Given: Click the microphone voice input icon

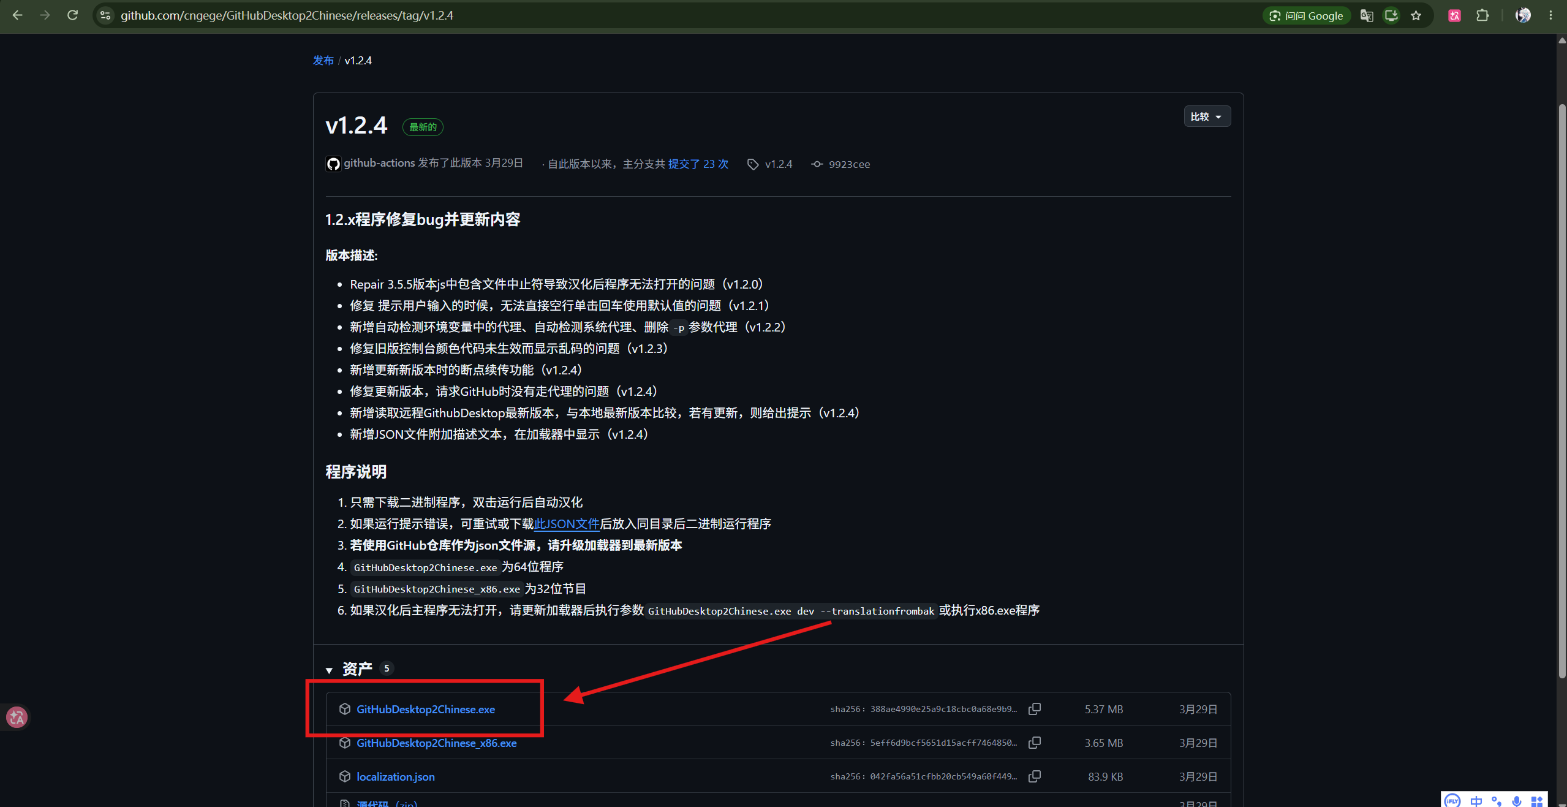Looking at the screenshot, I should coord(1517,801).
